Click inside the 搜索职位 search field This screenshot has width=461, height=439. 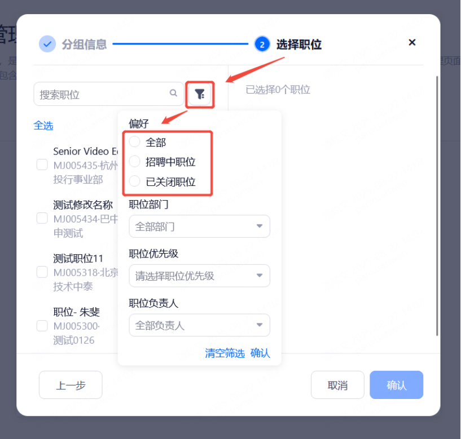pyautogui.click(x=102, y=94)
